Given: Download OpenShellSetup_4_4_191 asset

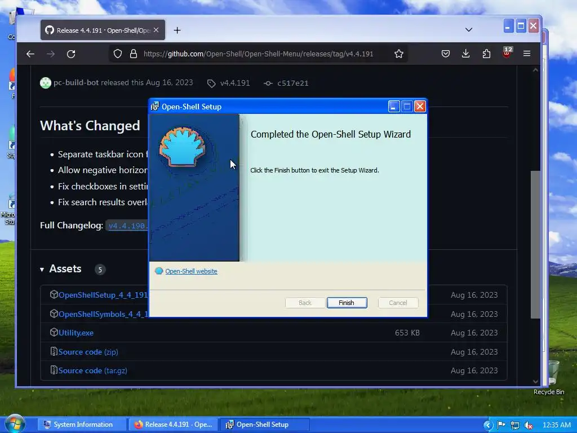Looking at the screenshot, I should coord(103,295).
